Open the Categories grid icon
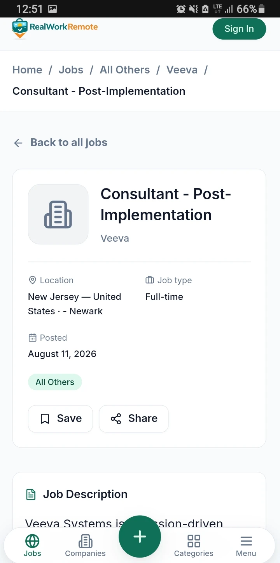This screenshot has height=563, width=280. point(194,541)
